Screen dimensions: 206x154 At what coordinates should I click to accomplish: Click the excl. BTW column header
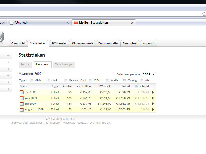[84, 86]
